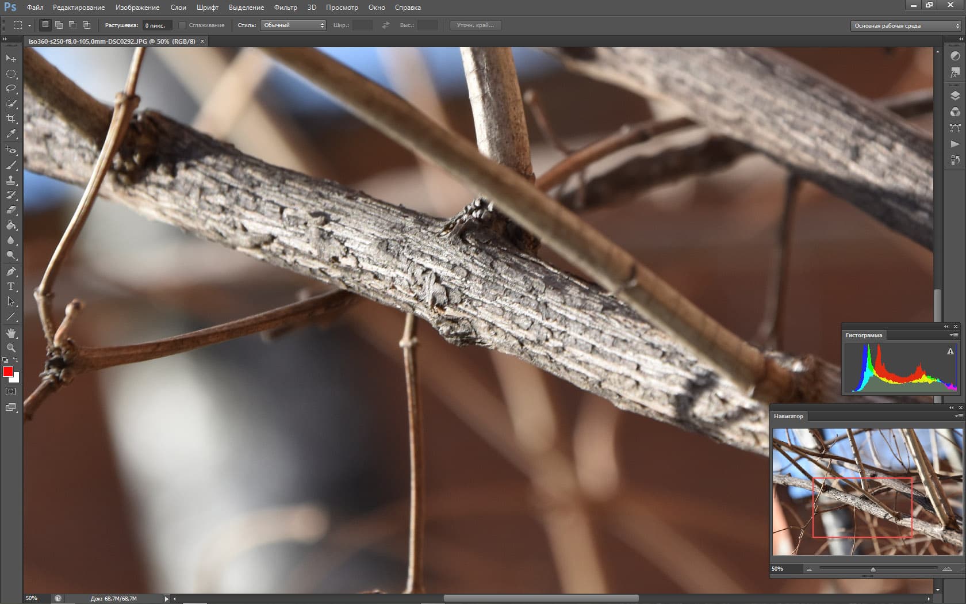
Task: Open the Выделение menu
Action: [x=246, y=7]
